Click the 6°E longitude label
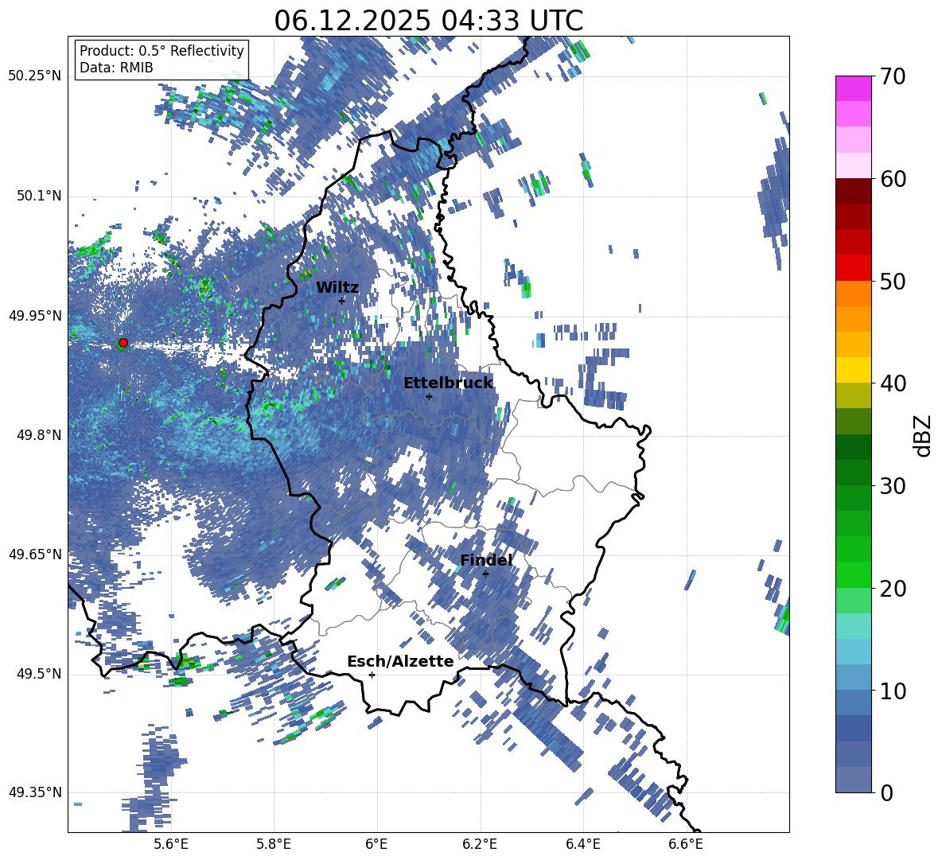Image resolution: width=942 pixels, height=860 pixels. 376,844
